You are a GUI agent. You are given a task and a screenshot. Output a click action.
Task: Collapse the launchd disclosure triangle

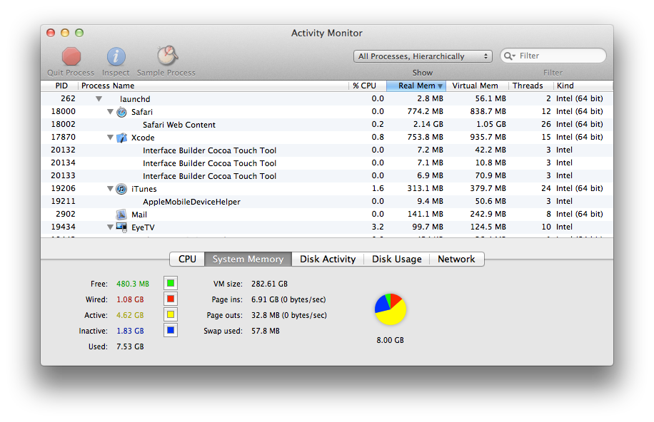click(x=99, y=99)
